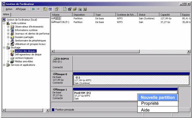The height and width of the screenshot is (118, 192).
Task: Click the Forward arrow in the toolbar
Action: pyautogui.click(x=38, y=9)
